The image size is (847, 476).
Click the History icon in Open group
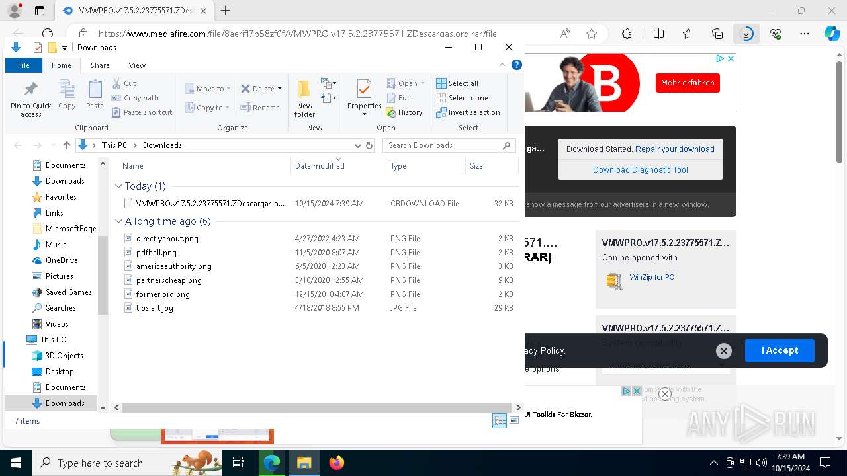pos(391,112)
